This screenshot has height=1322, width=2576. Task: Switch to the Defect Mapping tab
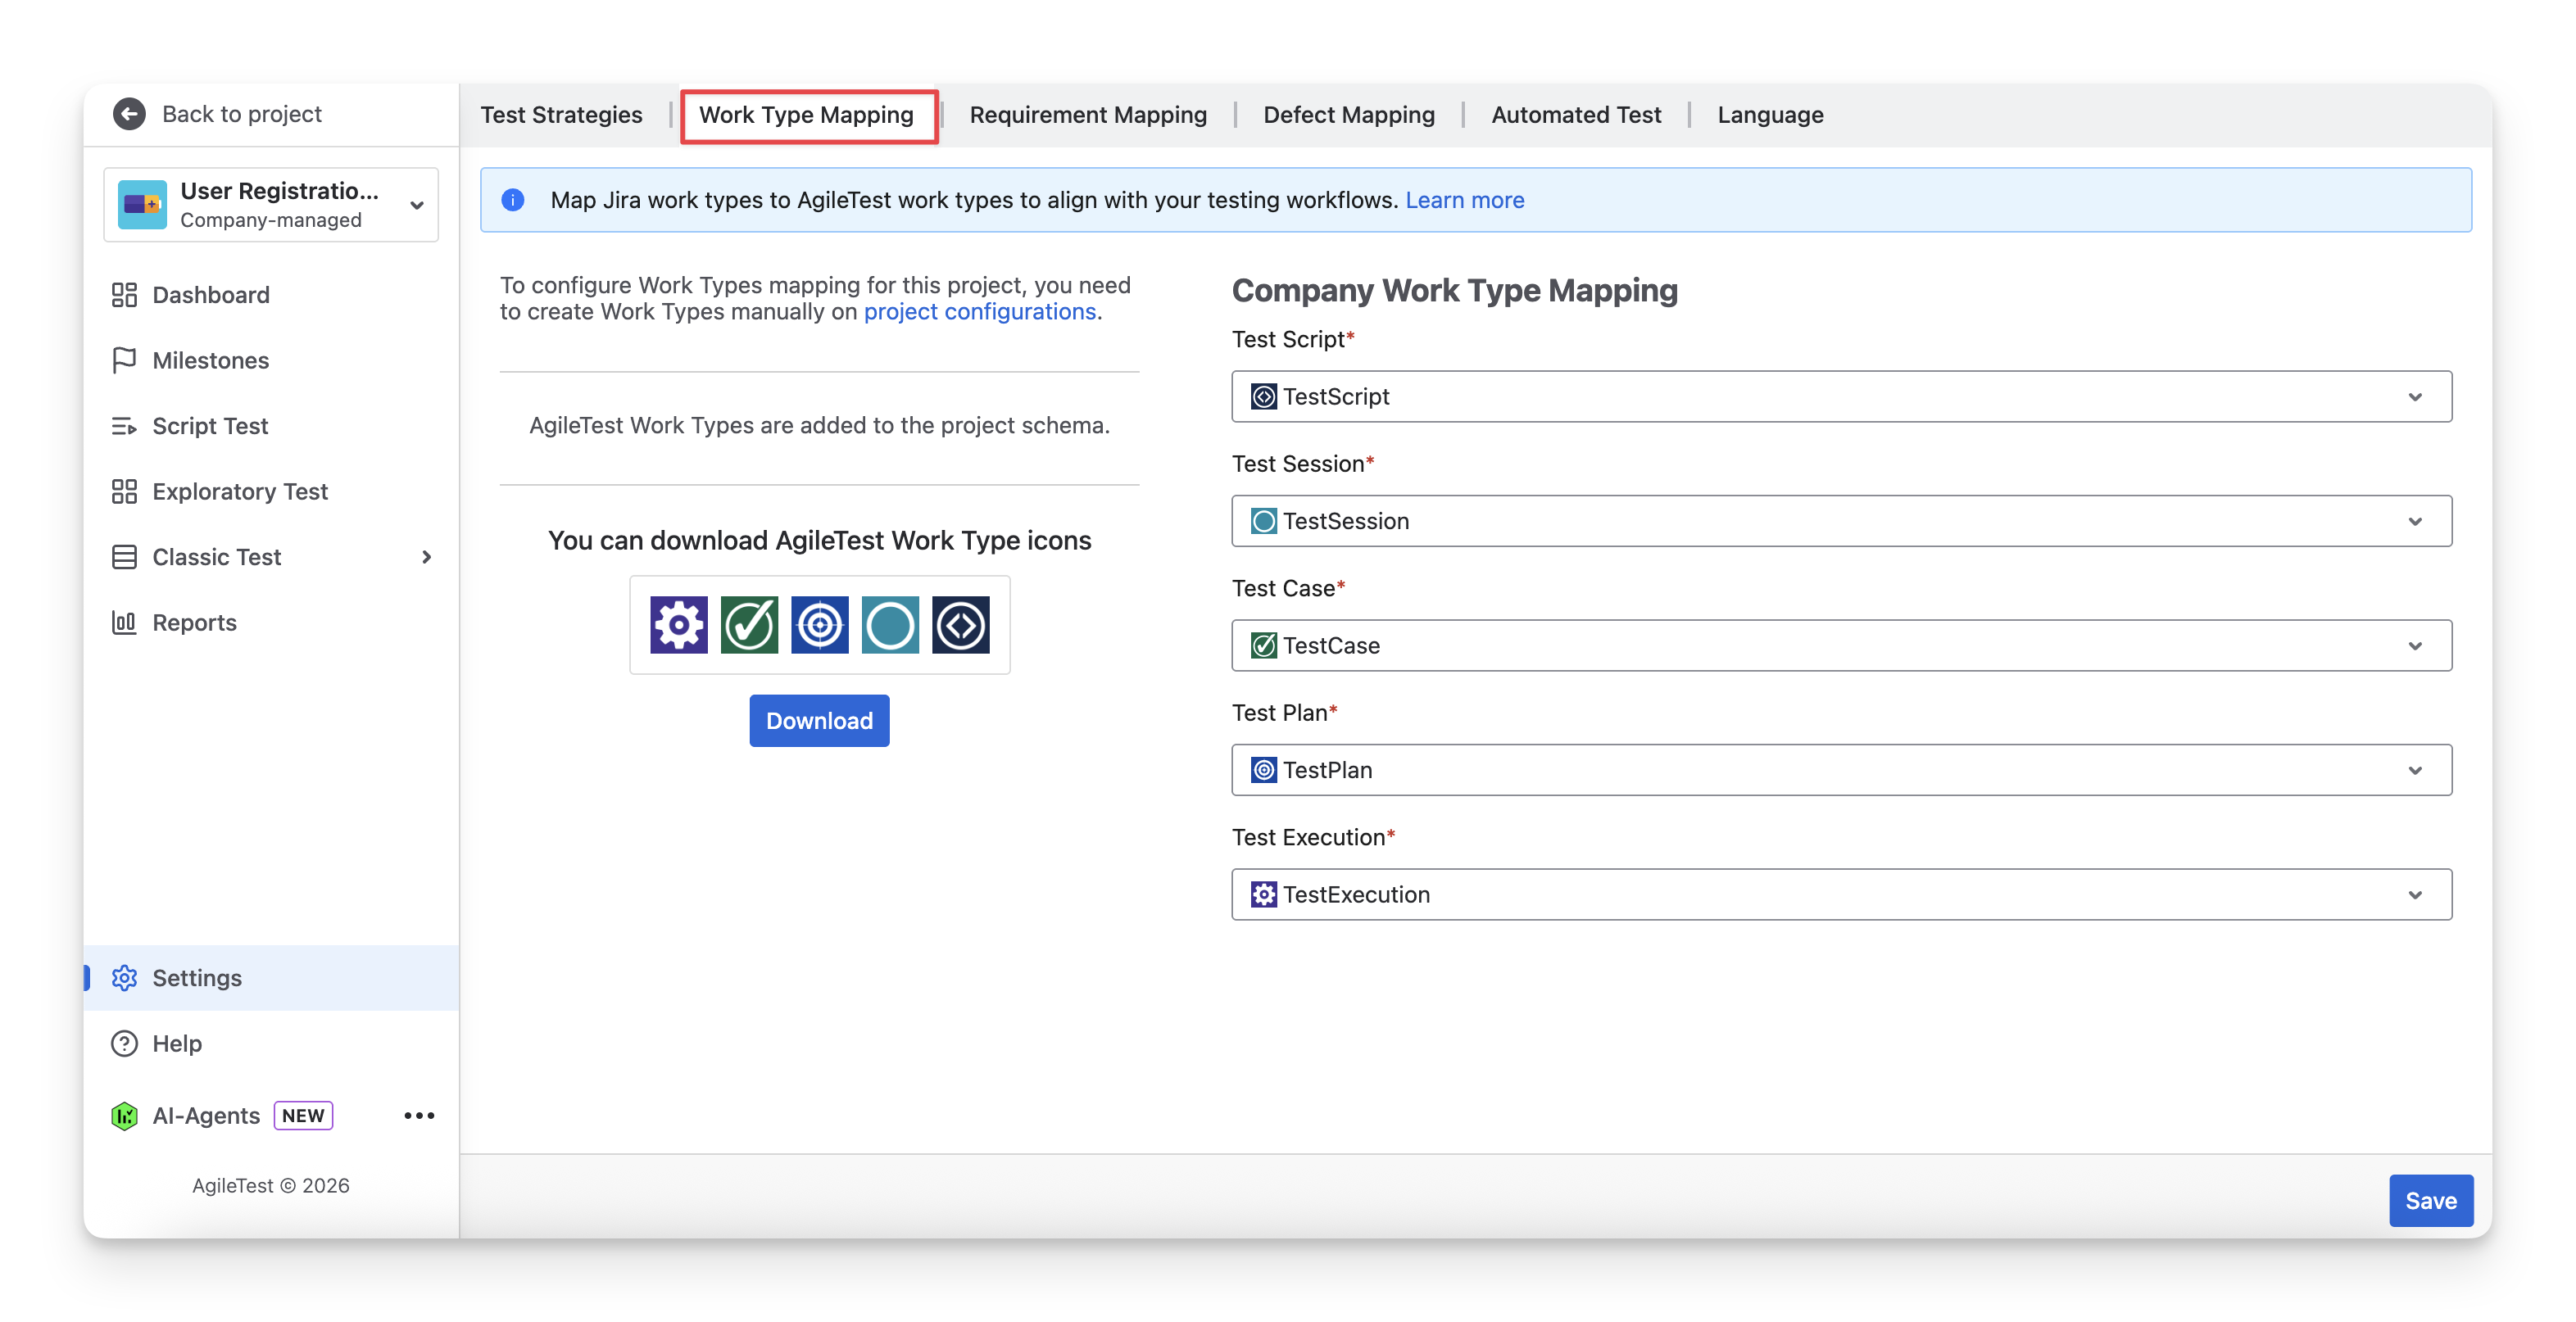click(x=1349, y=115)
